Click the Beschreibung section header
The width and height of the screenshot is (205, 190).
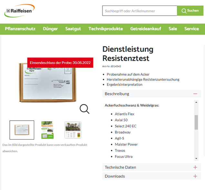151,94
